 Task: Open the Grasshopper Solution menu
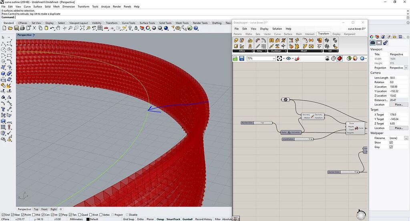click(x=277, y=29)
